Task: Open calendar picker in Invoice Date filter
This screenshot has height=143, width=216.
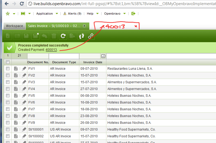Action: click(x=103, y=56)
